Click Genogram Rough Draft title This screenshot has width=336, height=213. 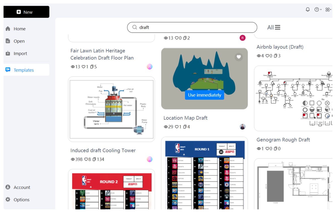(x=283, y=140)
